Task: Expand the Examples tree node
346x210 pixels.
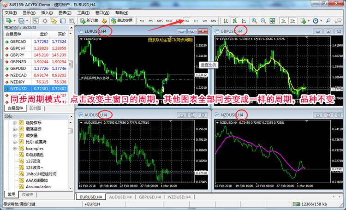Action: pos(15,149)
